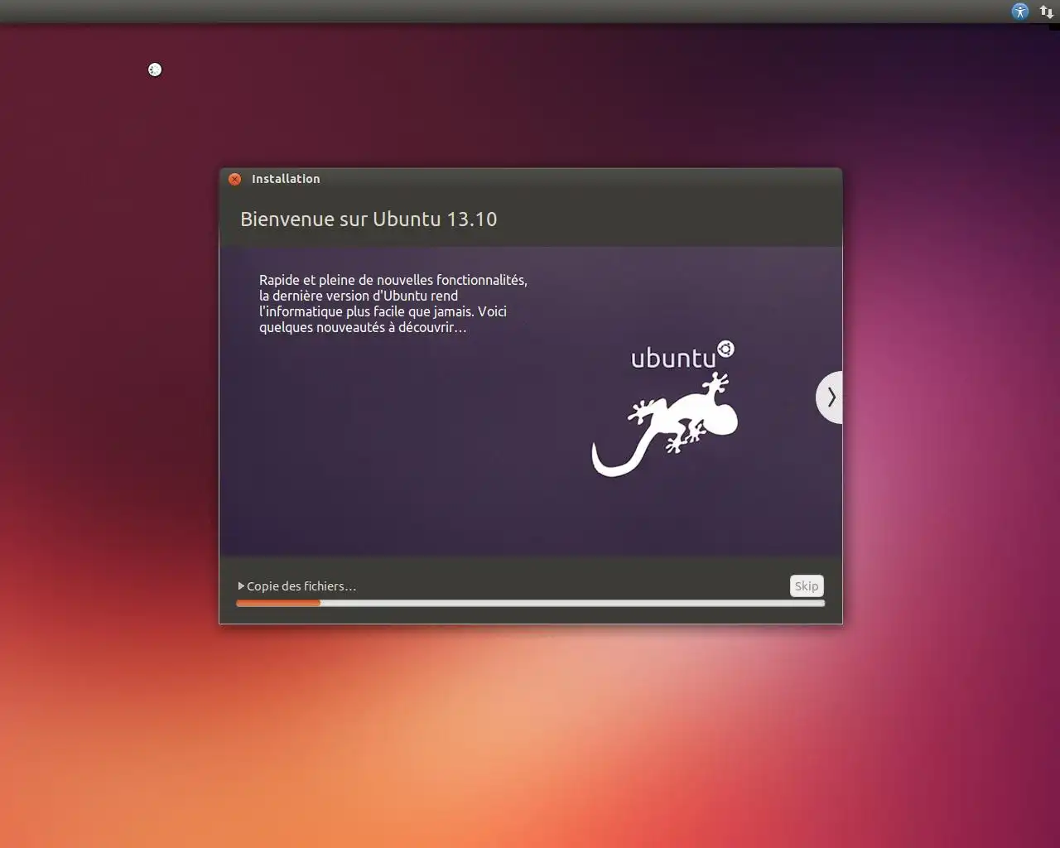Click the 'Rapide et pleine de nouvelles fonctionnalités' paragraph
This screenshot has width=1060, height=848.
click(x=393, y=303)
